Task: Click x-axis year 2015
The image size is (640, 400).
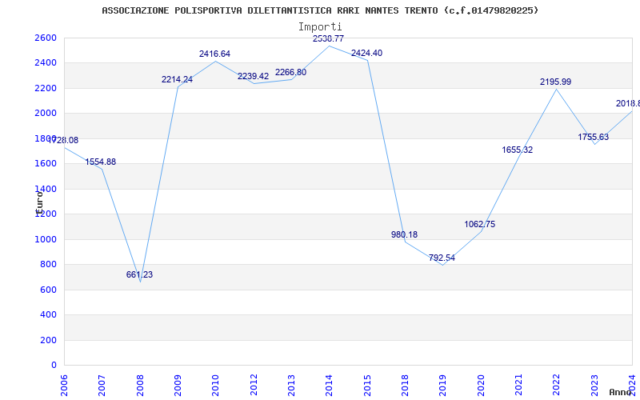Action: [367, 386]
